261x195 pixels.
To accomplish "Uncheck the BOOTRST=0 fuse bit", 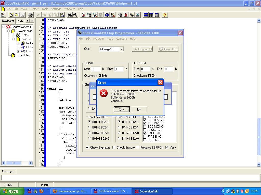I will coord(145,120).
